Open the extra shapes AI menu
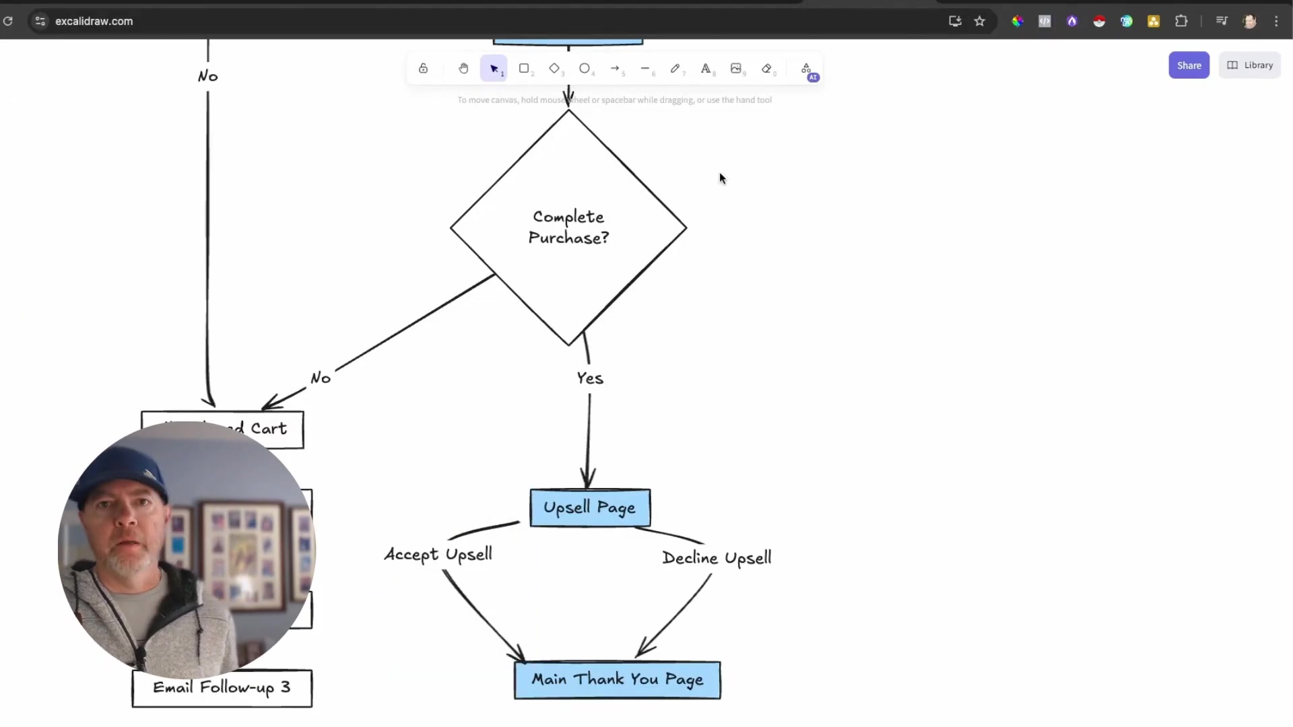This screenshot has width=1293, height=727. 806,68
